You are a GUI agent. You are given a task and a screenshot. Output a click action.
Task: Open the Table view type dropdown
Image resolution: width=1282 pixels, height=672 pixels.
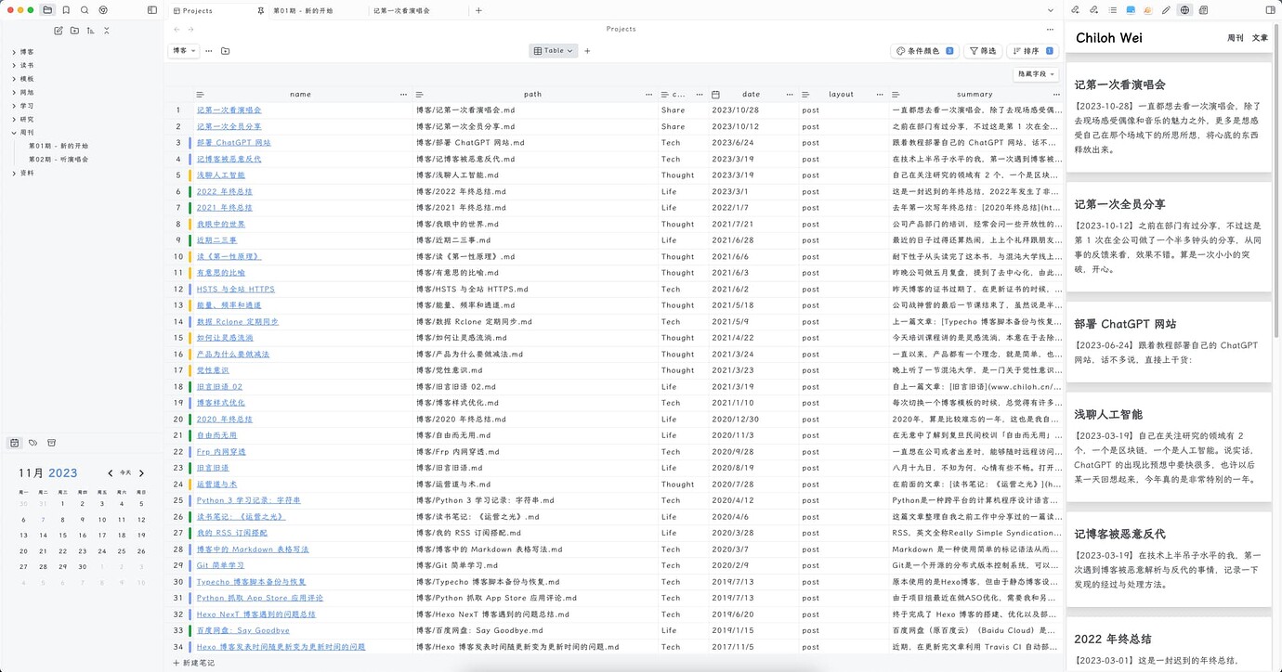pos(554,51)
